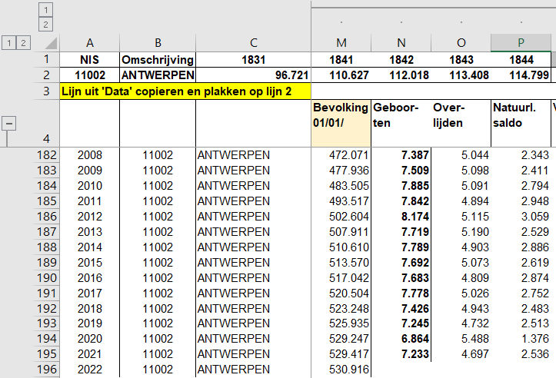This screenshot has height=378, width=556.
Task: Select row 190 header
Action: tap(46, 278)
